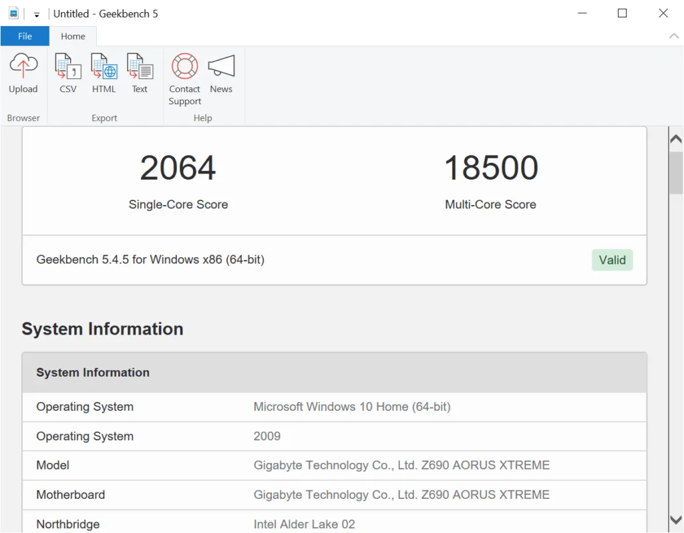
Task: Click the vertical scrollbar thumb
Action: click(676, 173)
